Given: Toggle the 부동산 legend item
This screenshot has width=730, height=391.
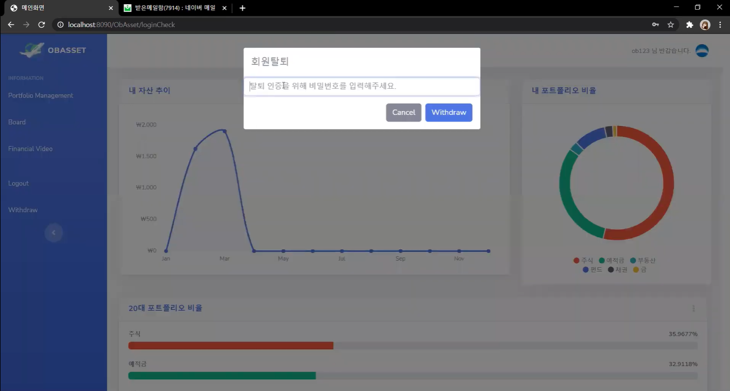Looking at the screenshot, I should (x=643, y=260).
